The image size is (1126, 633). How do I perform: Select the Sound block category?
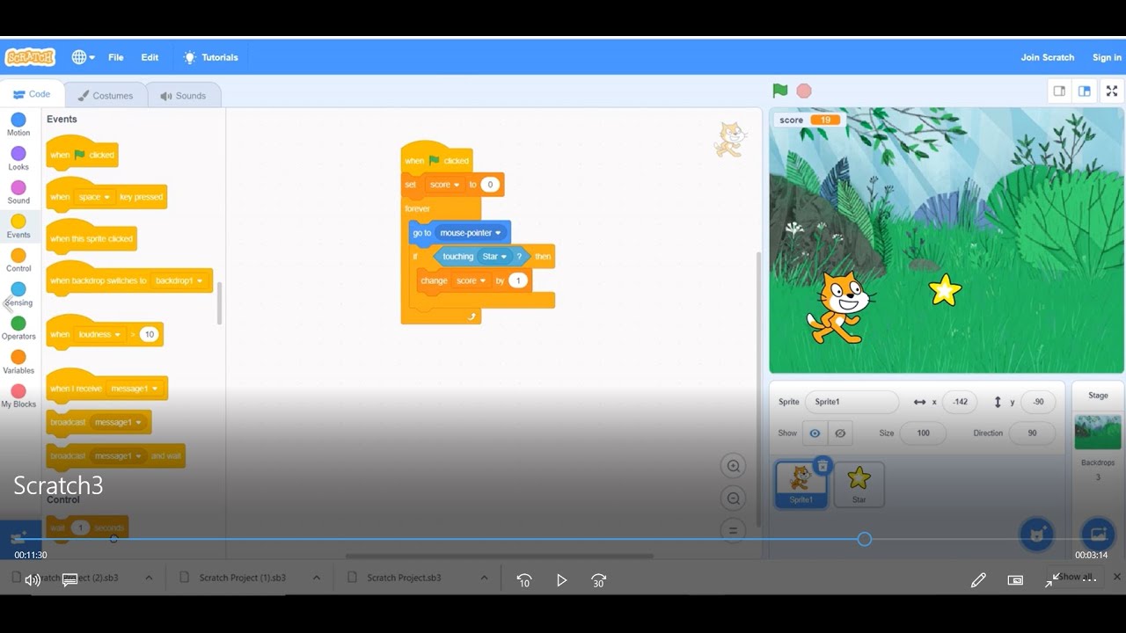tap(18, 192)
